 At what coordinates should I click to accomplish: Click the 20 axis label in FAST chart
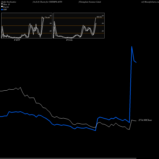tap(51, 31)
